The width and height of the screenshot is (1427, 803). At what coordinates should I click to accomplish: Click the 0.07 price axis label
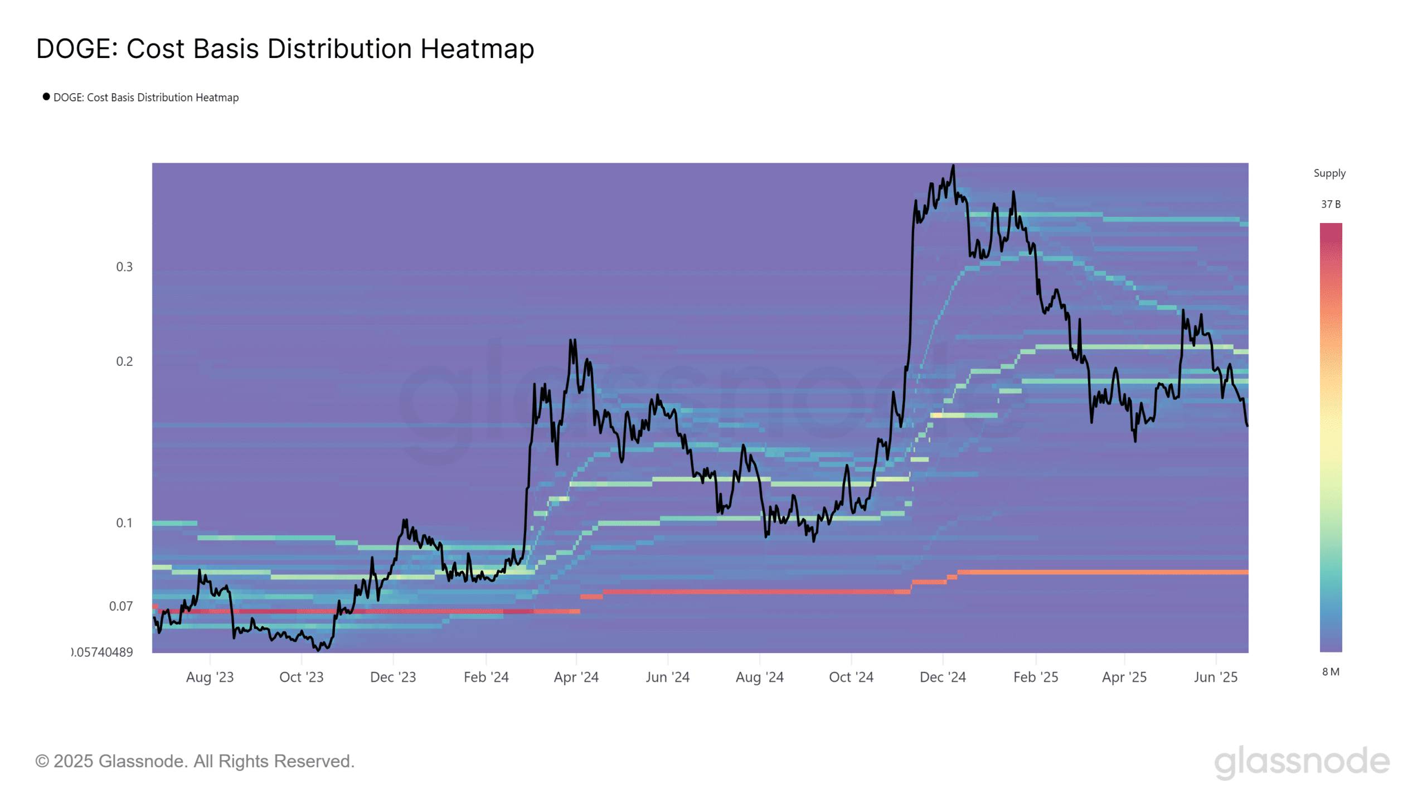pyautogui.click(x=121, y=606)
